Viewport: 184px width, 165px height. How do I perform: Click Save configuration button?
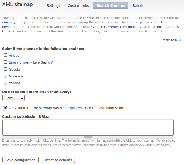click(20, 160)
